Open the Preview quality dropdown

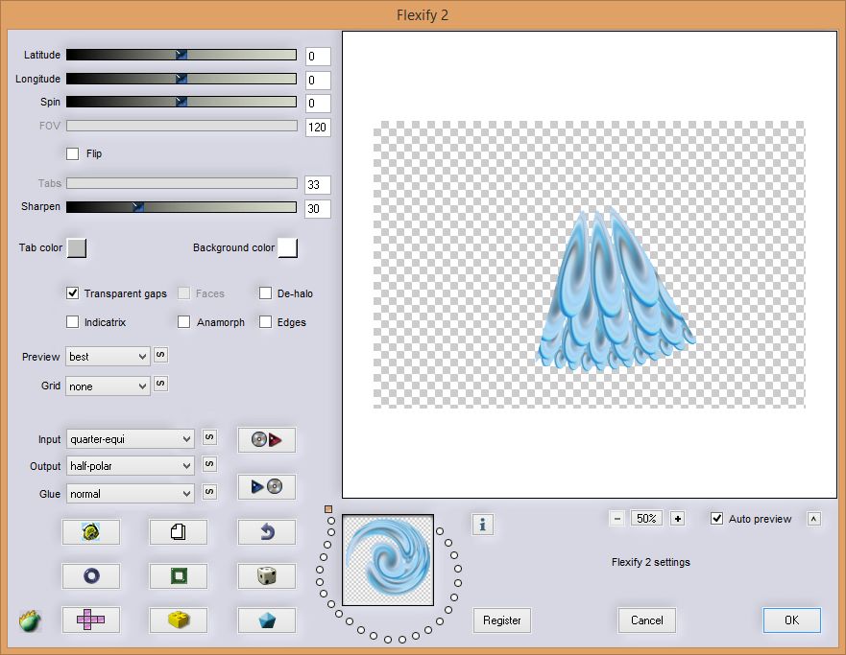(x=108, y=357)
